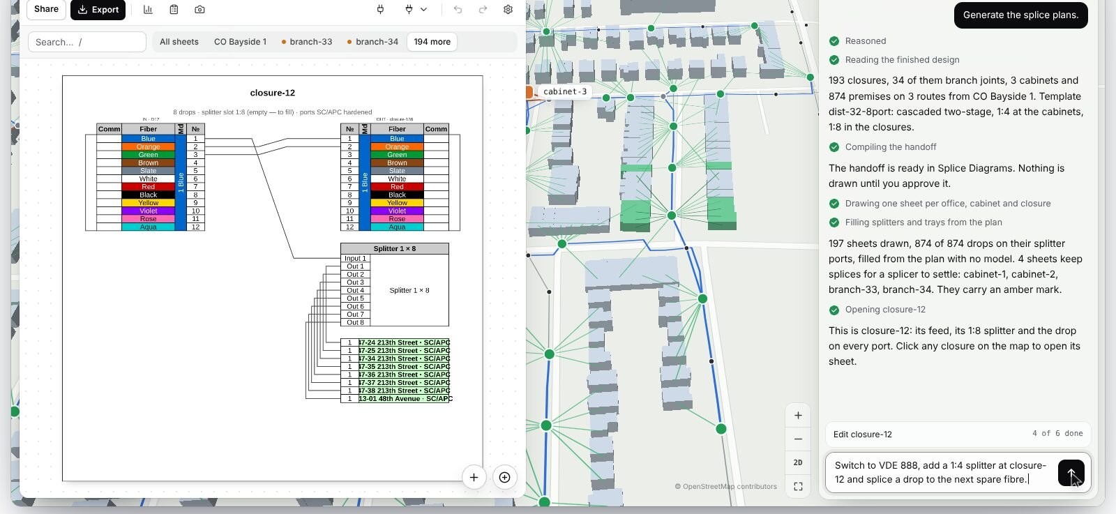Click the Share button
The width and height of the screenshot is (1116, 514).
[46, 9]
